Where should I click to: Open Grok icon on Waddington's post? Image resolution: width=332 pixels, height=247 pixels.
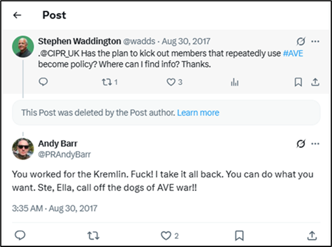(301, 41)
